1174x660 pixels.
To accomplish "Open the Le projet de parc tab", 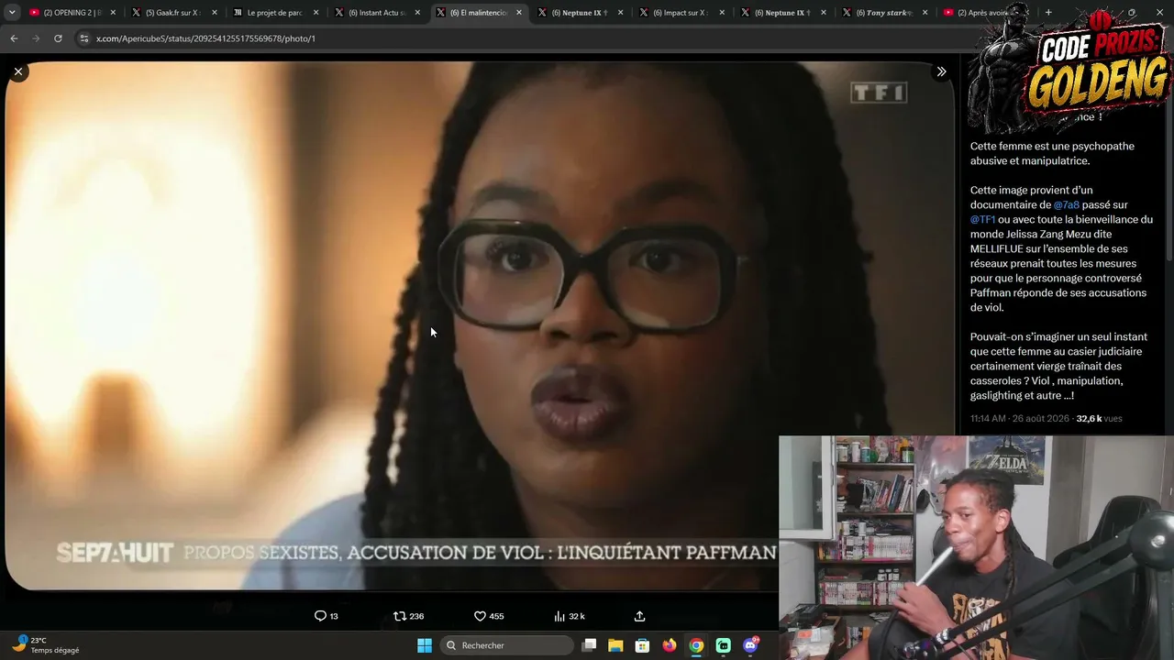I will pyautogui.click(x=275, y=13).
